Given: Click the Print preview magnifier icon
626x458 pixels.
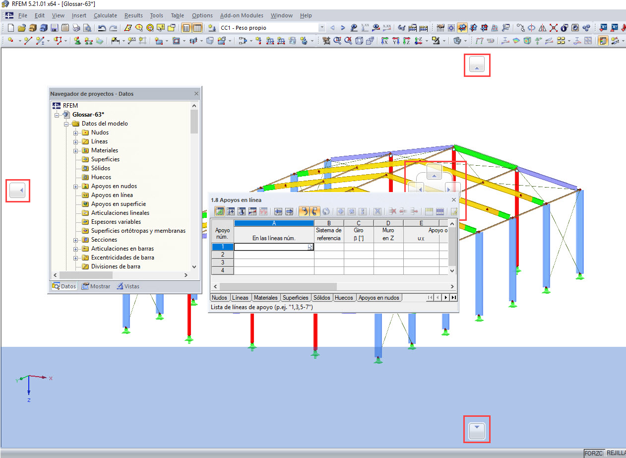Looking at the screenshot, I should coord(87,28).
